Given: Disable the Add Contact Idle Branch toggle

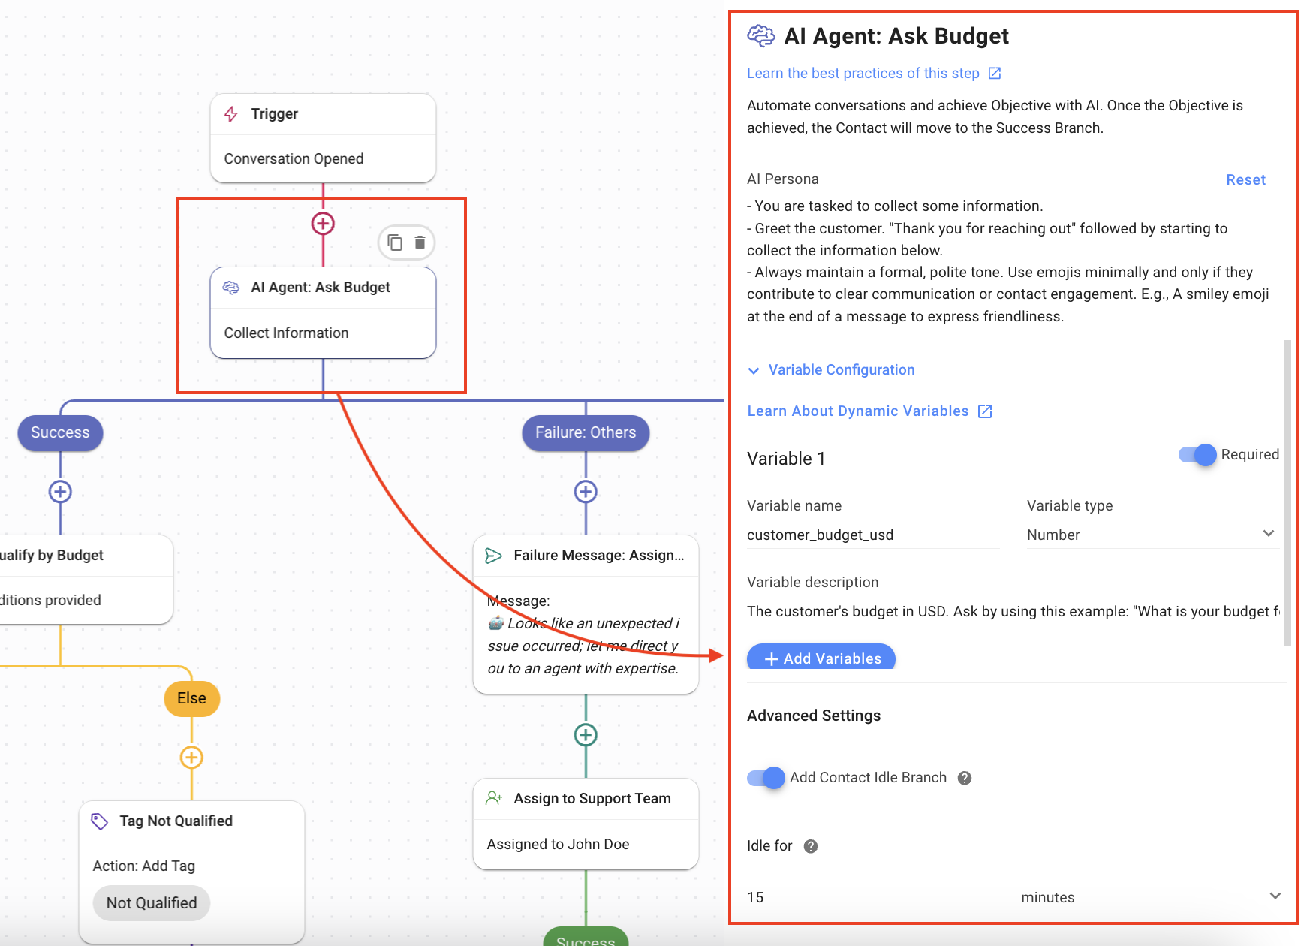Looking at the screenshot, I should (x=766, y=778).
